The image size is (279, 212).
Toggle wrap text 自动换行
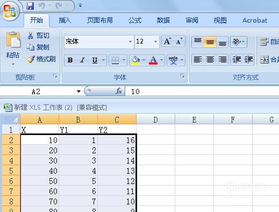click(269, 42)
